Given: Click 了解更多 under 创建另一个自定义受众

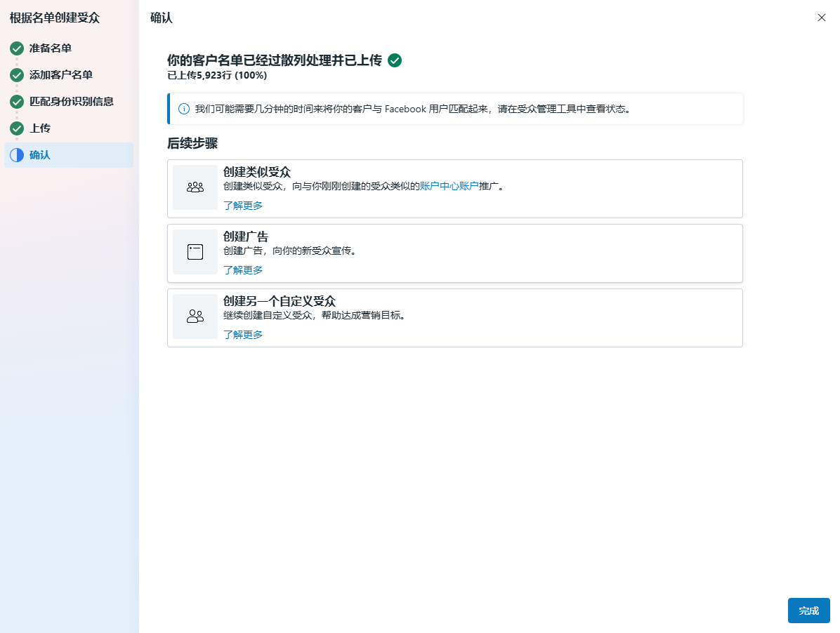Looking at the screenshot, I should pos(243,335).
